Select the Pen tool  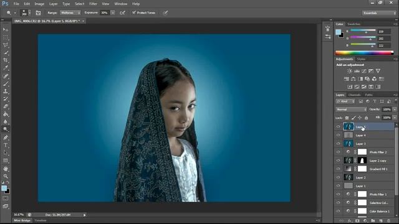pos(6,138)
